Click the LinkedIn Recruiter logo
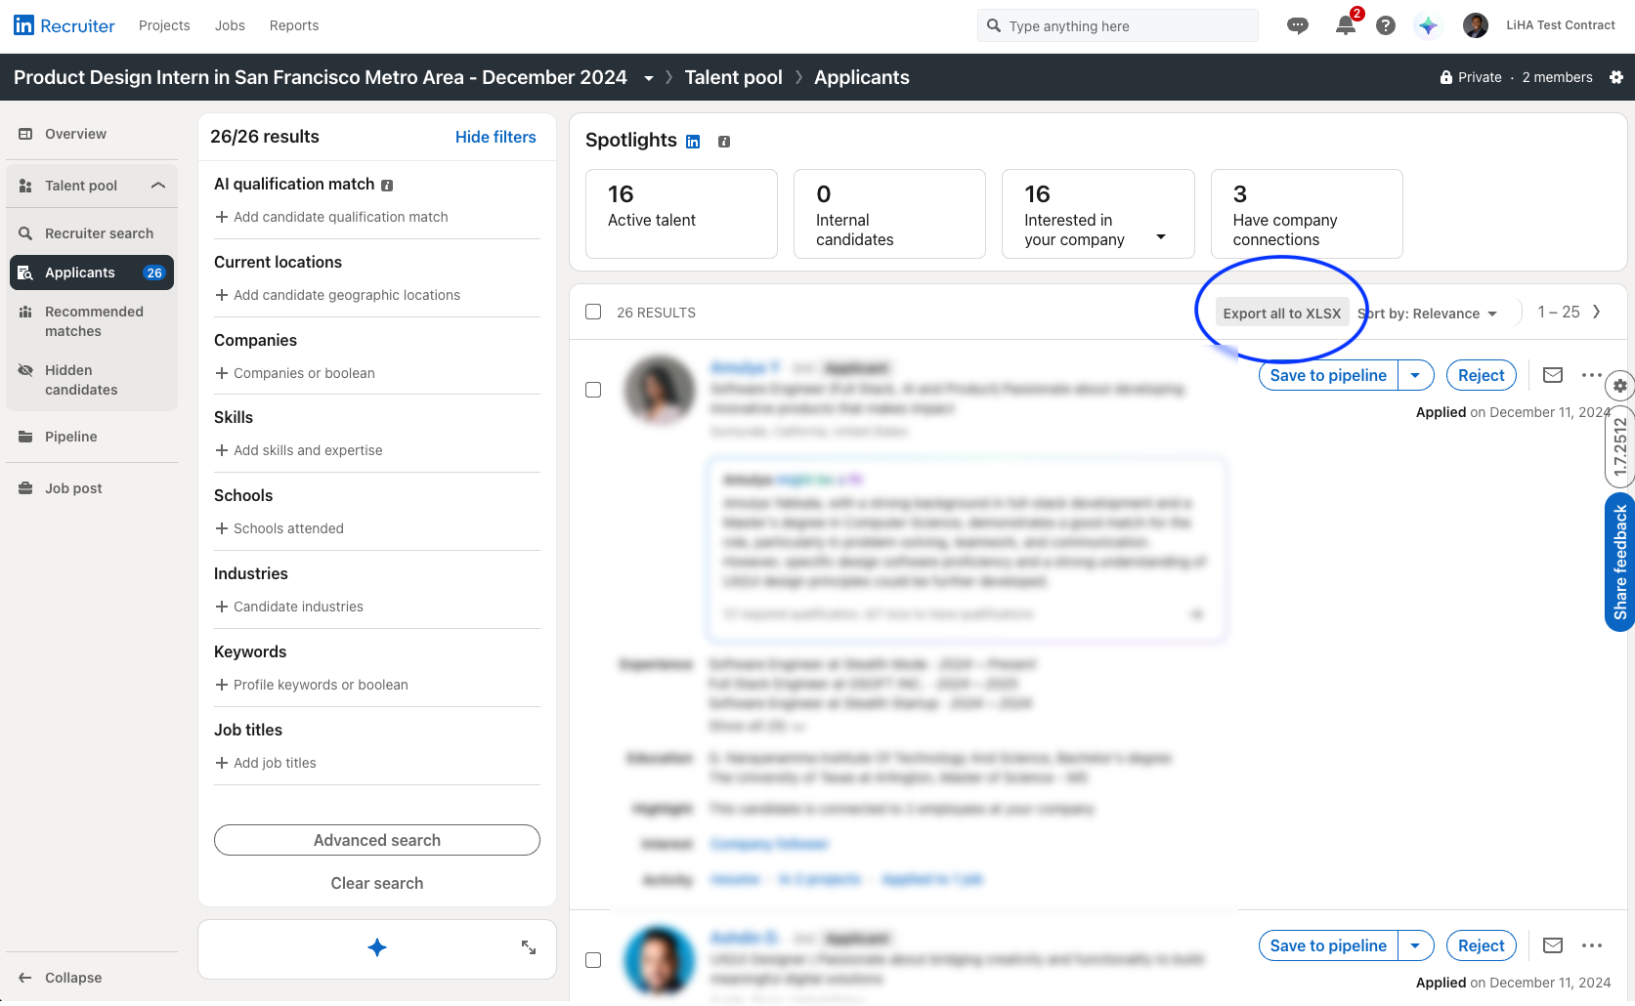Image resolution: width=1635 pixels, height=1006 pixels. tap(65, 25)
